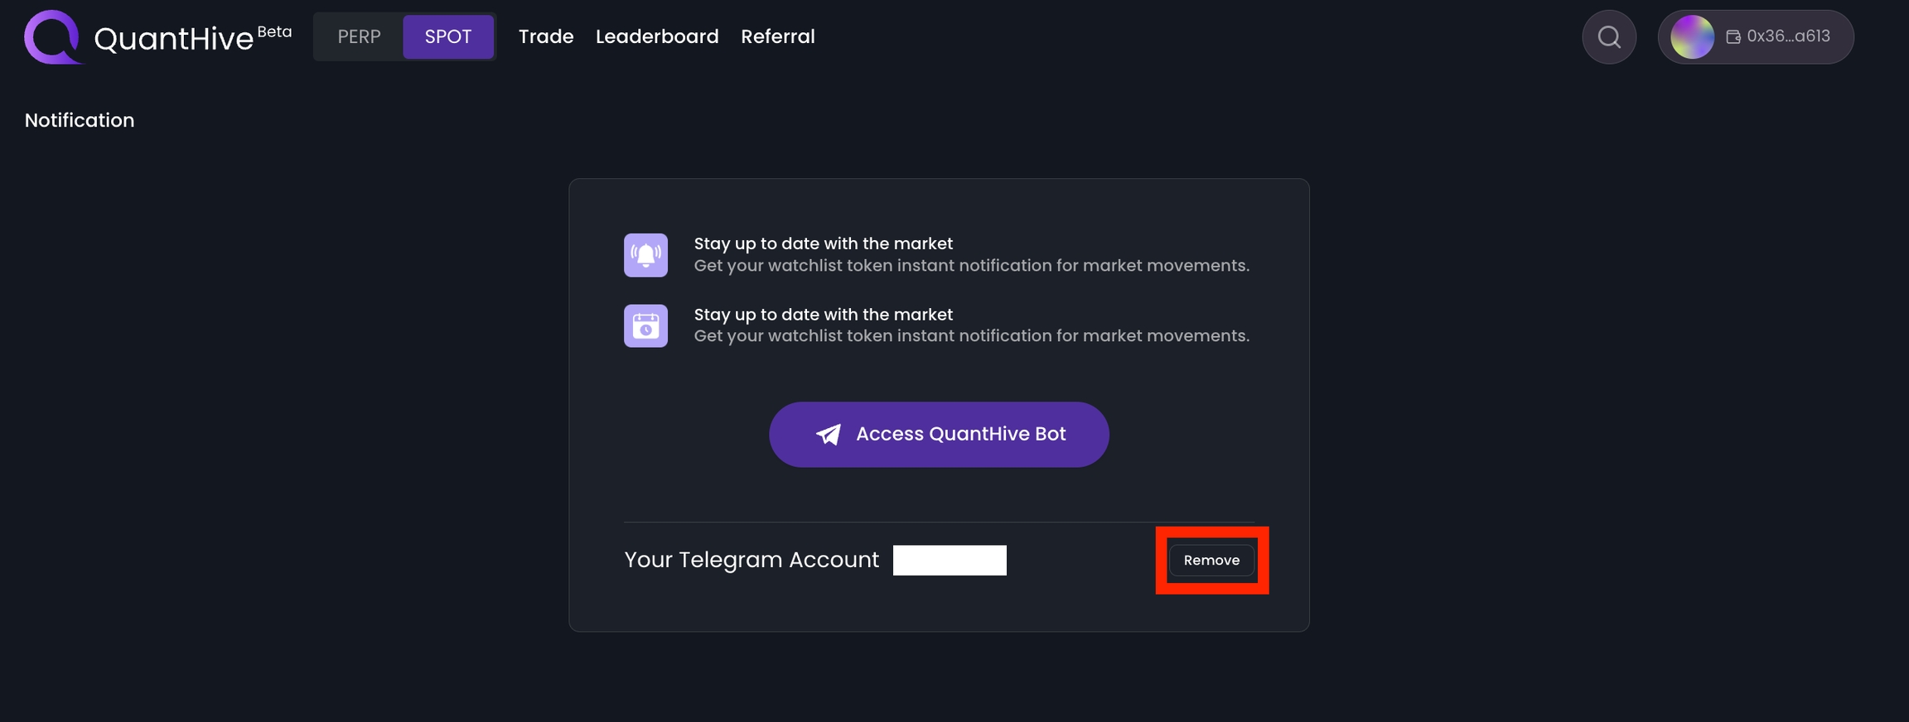
Task: Click the redacted Telegram account field
Action: pos(950,561)
